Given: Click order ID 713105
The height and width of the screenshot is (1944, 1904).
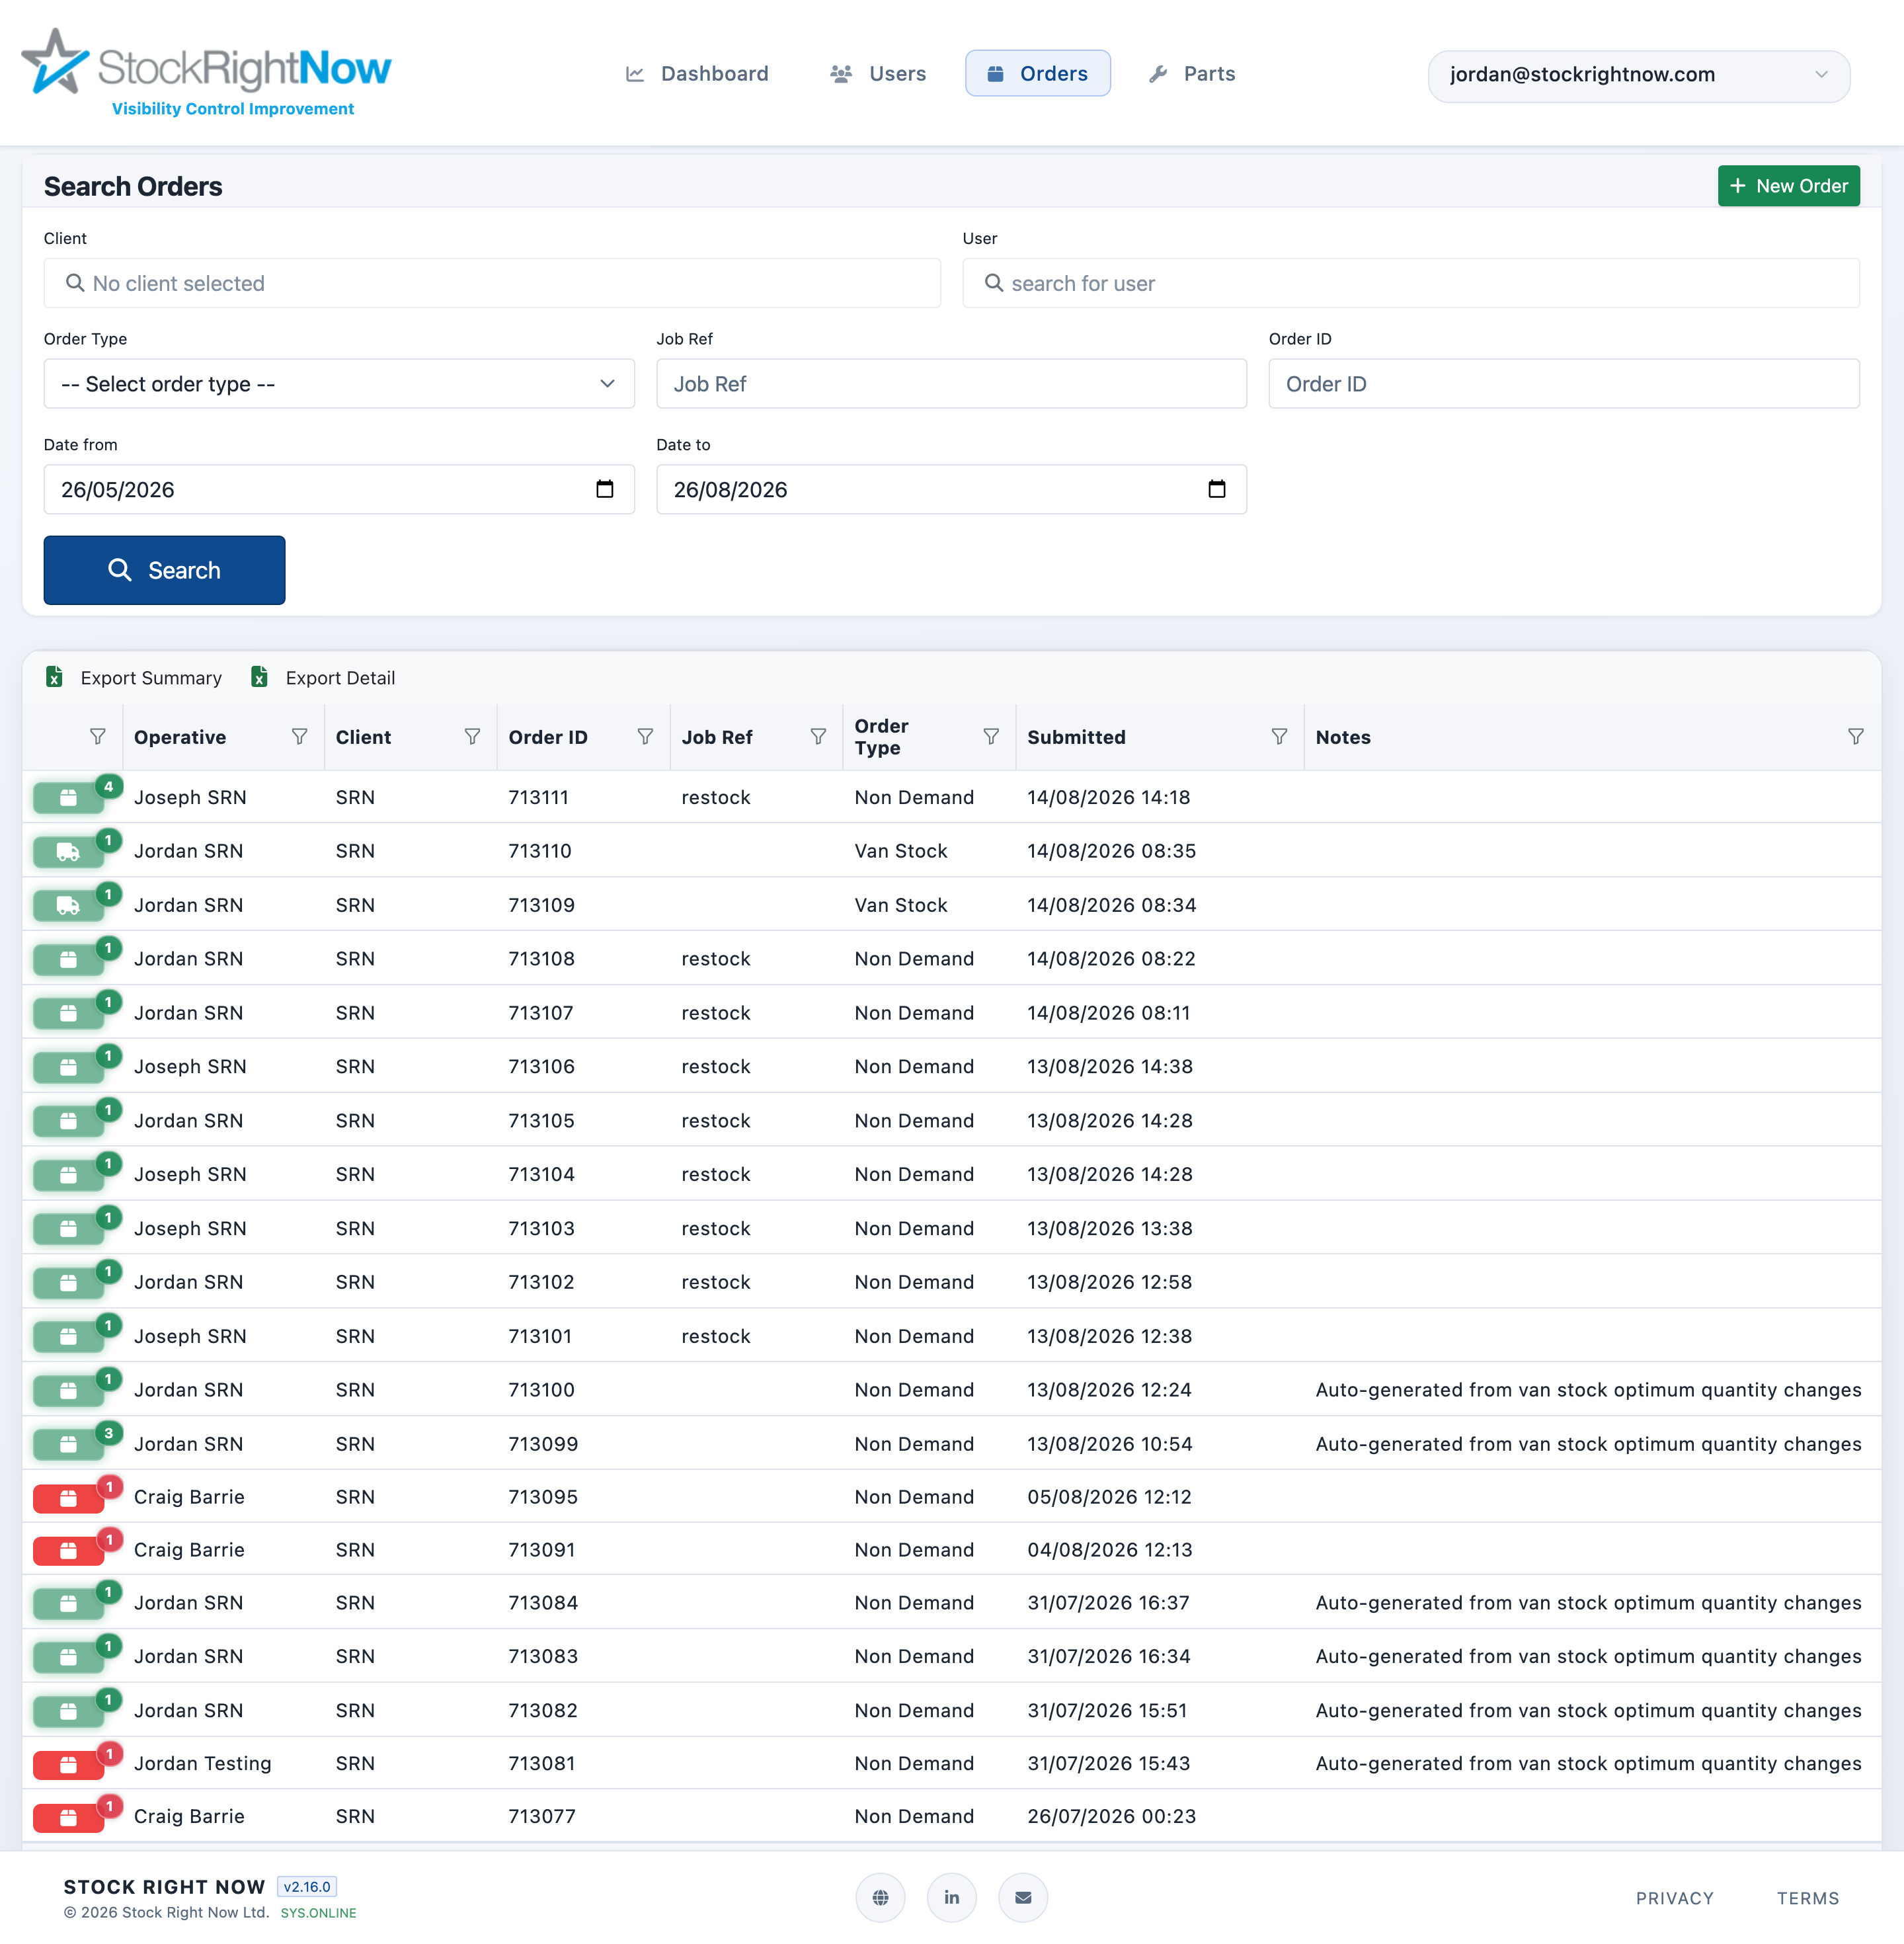Looking at the screenshot, I should (542, 1122).
